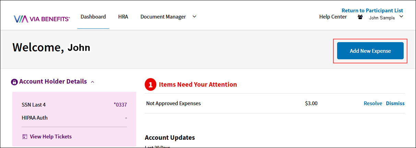The width and height of the screenshot is (416, 148).
Task: Collapse the Account Holder Details section
Action: [x=93, y=82]
